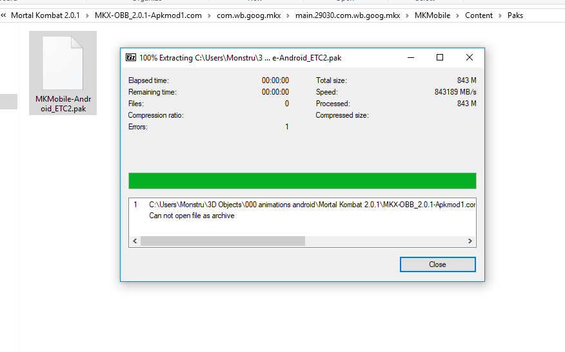Viewport: 565px width, 352px height.
Task: Open Mortal Kombat 2.0.1 breadcrumb folder
Action: click(45, 15)
